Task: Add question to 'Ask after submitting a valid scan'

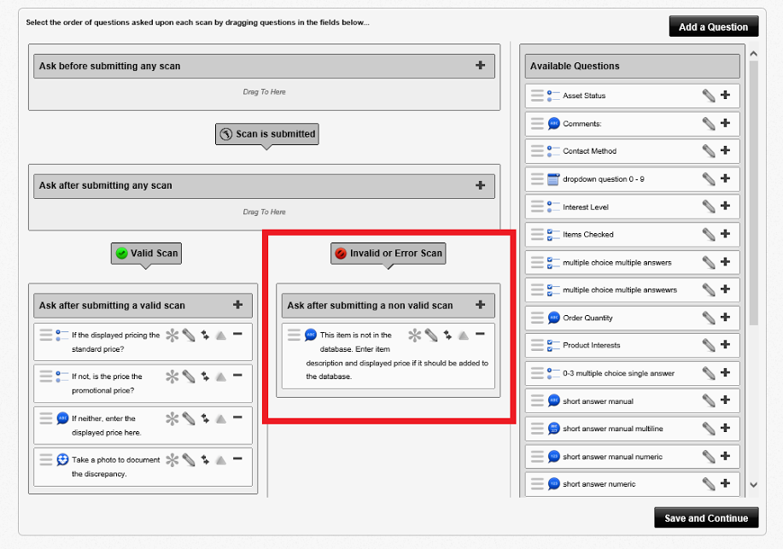Action: click(x=237, y=304)
